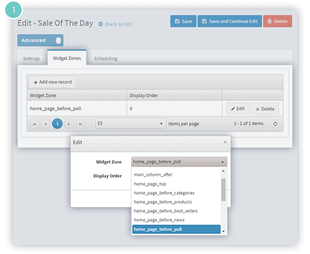This screenshot has height=254, width=310.
Task: Select home_page_before_categories from the list
Action: (x=164, y=193)
